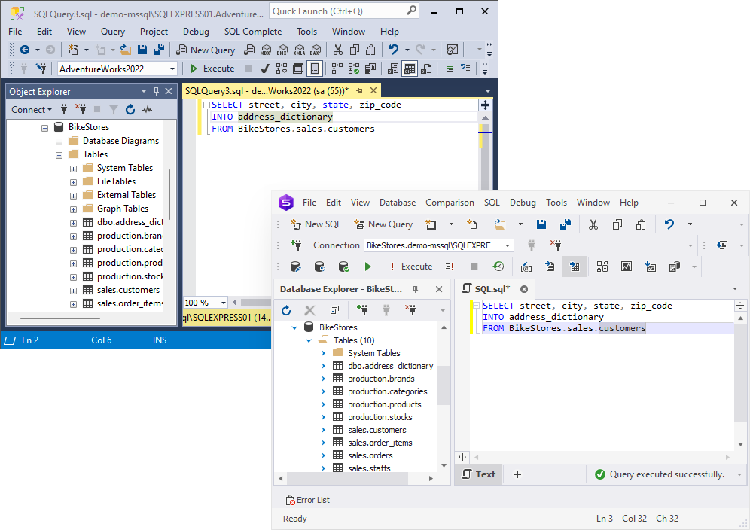Click New SQL button in dbForge toolbar
Screen dimensions: 750x530
(x=316, y=224)
